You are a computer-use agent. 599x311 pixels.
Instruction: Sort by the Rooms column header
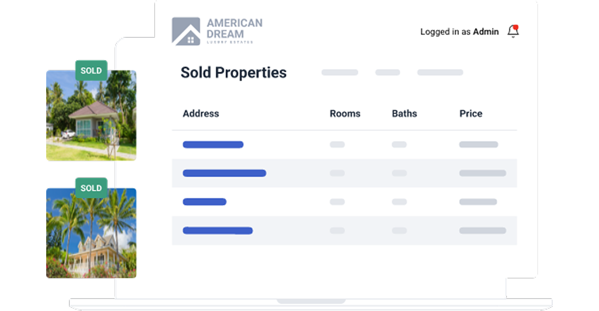tap(345, 114)
